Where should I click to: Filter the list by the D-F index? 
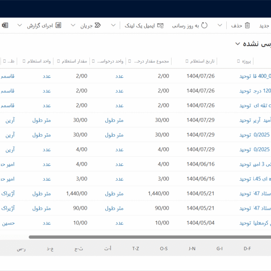point(248,248)
